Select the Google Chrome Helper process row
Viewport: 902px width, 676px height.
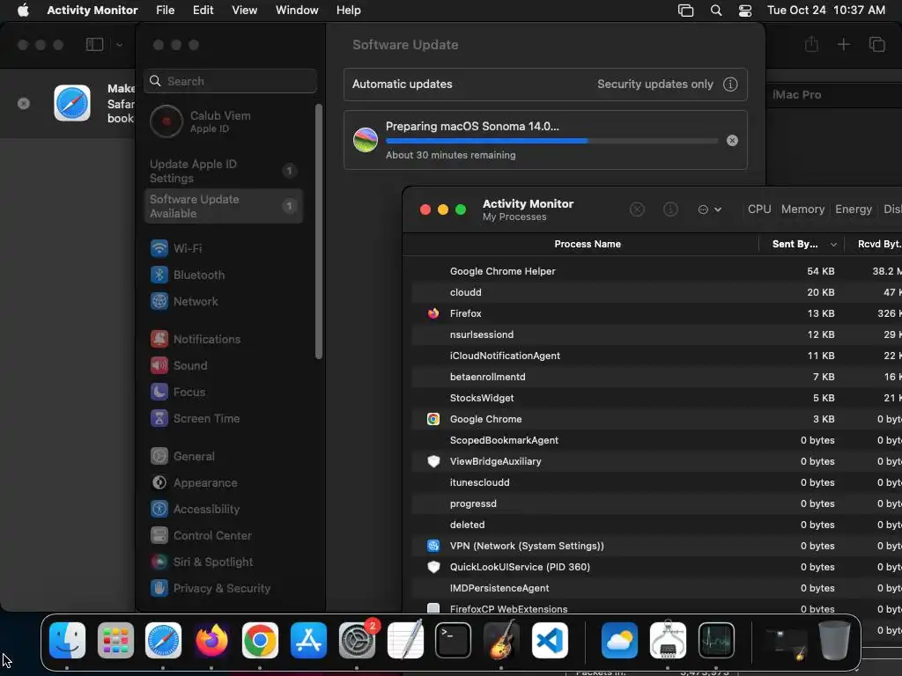656,271
